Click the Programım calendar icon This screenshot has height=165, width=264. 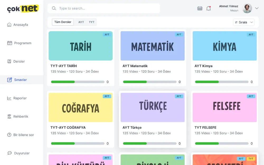(10, 43)
